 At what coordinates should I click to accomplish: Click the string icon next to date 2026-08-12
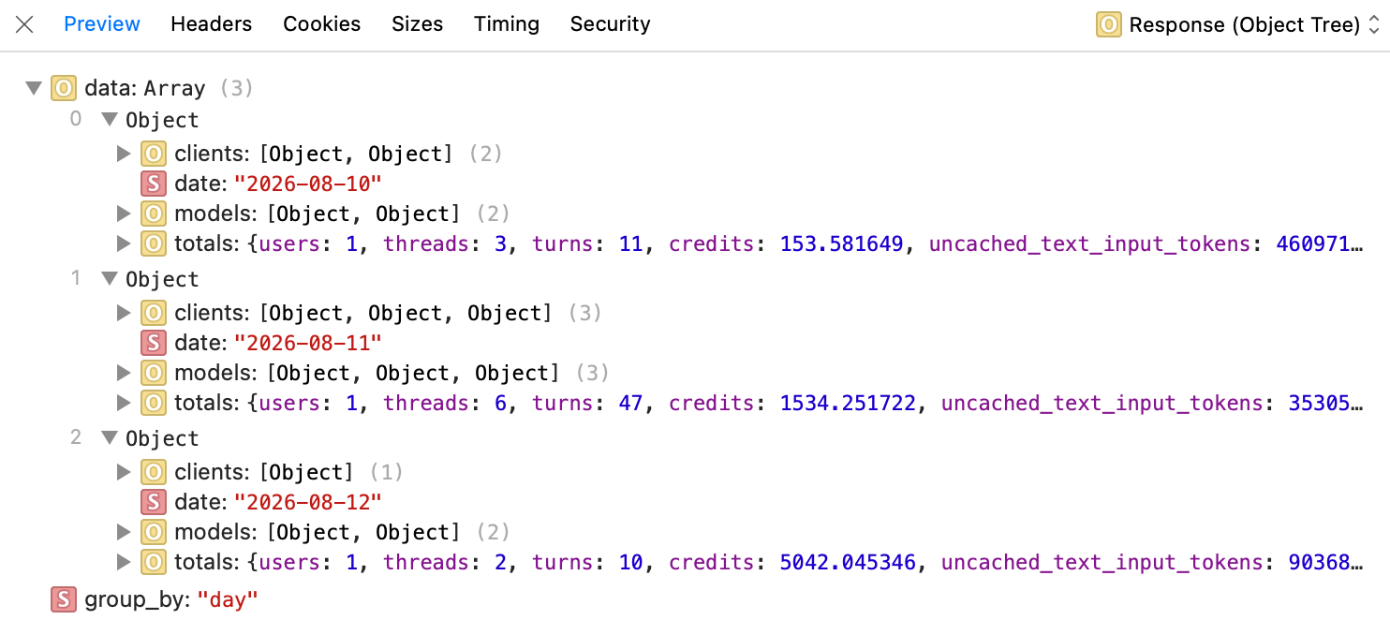[x=154, y=502]
